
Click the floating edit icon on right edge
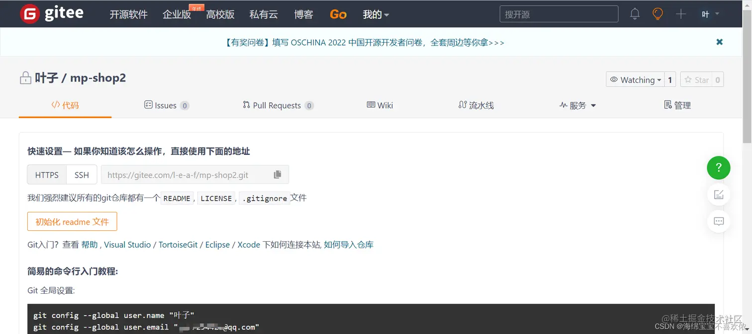[x=718, y=195]
